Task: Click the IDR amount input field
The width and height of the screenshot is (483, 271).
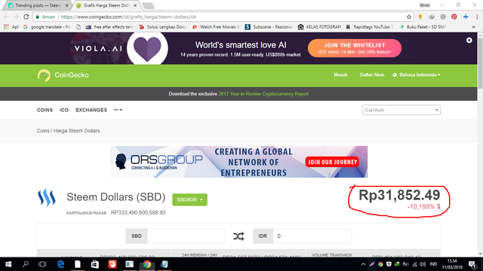Action: tap(312, 236)
